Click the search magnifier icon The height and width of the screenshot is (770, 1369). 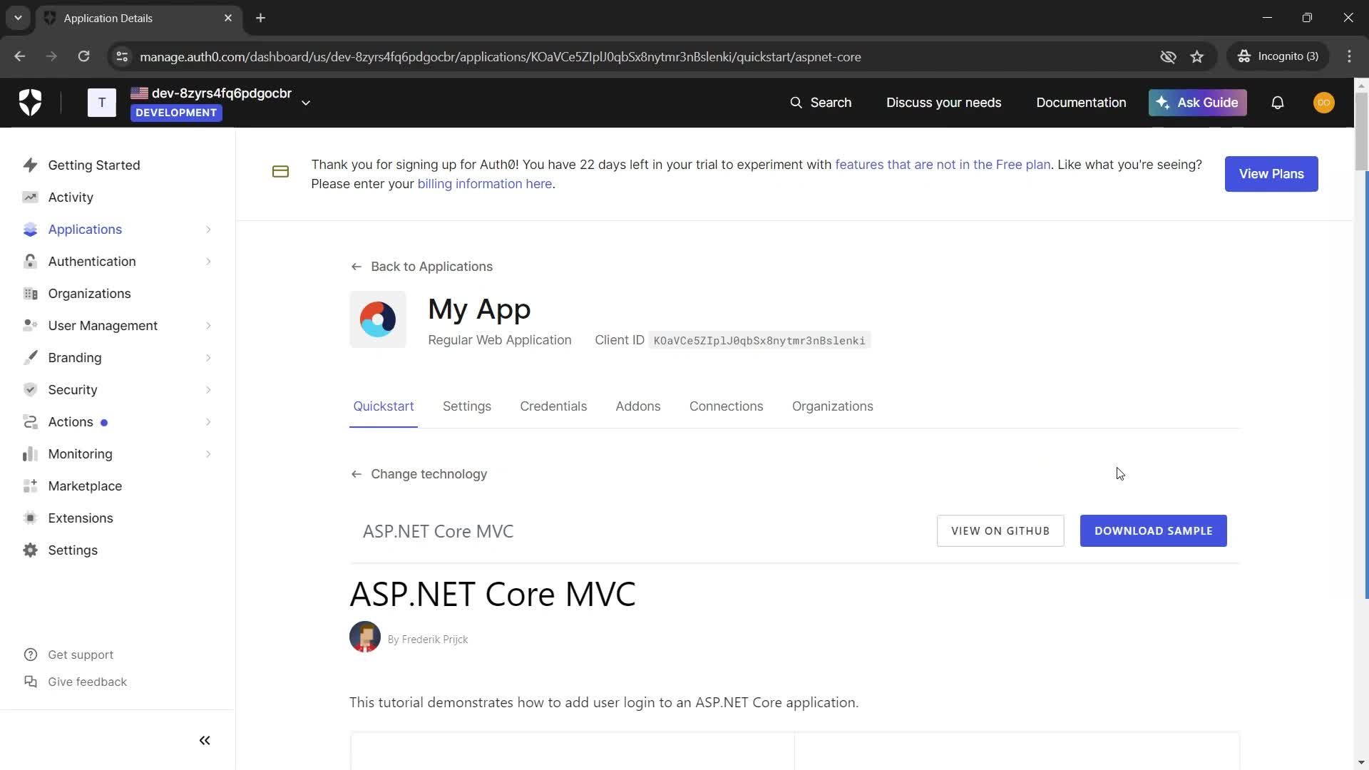796,103
